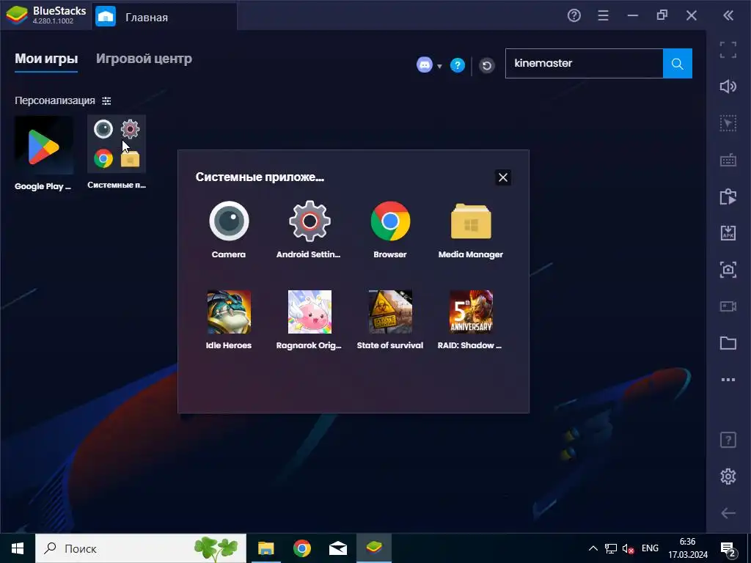Open Mail app from taskbar
Viewport: 751px width, 563px height.
(x=338, y=548)
